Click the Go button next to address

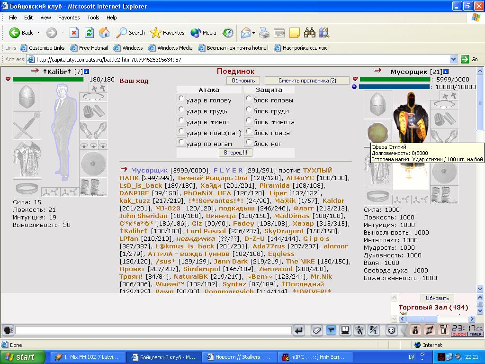469,59
